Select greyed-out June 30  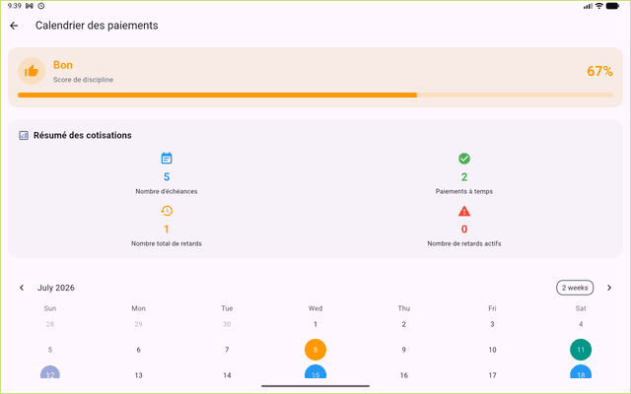coord(227,324)
